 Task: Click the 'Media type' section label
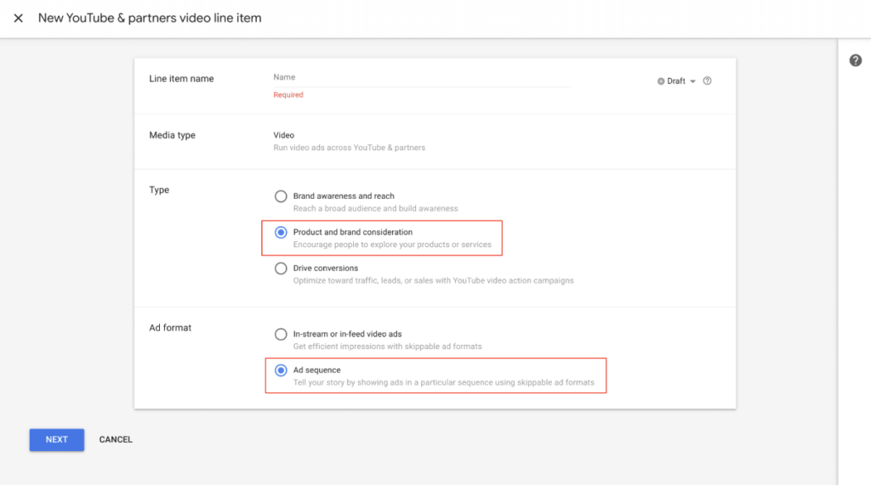(172, 135)
